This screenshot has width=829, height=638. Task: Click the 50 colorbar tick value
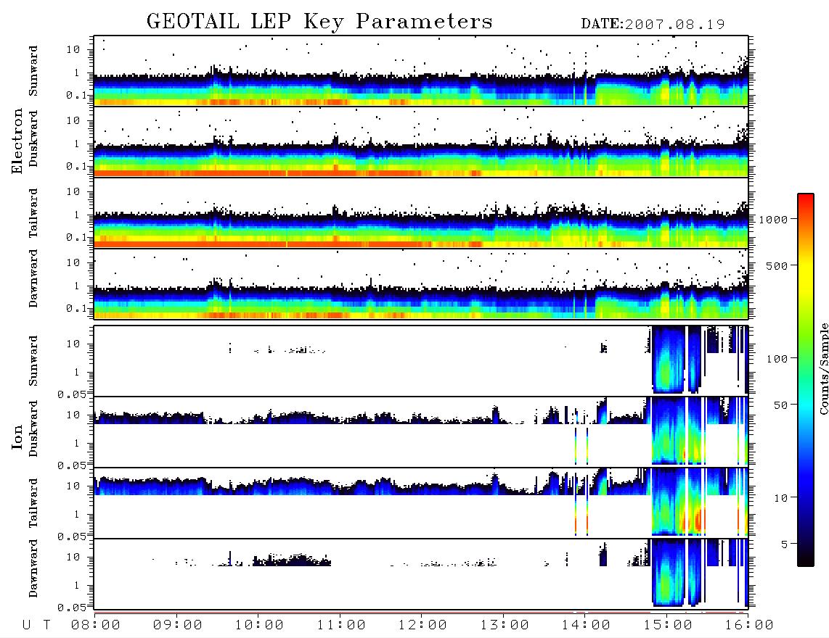click(x=780, y=405)
